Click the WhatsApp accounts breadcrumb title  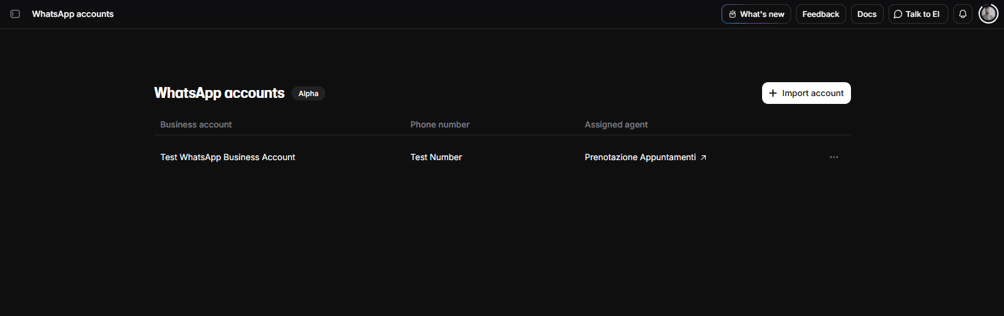[x=73, y=14]
